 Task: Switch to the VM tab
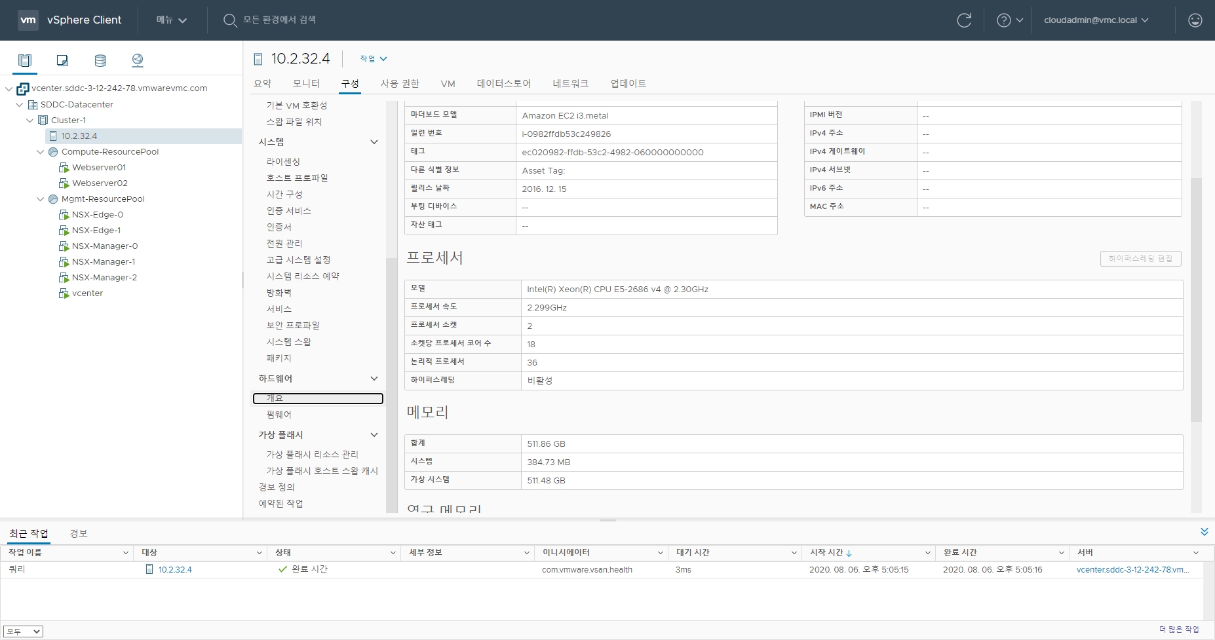coord(448,83)
